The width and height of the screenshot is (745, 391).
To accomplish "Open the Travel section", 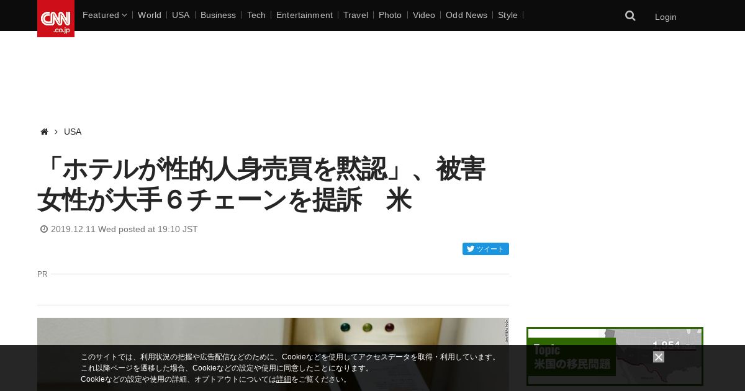I will pyautogui.click(x=356, y=15).
